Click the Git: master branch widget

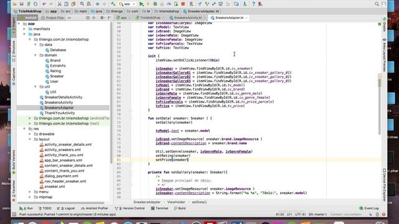(317, 214)
